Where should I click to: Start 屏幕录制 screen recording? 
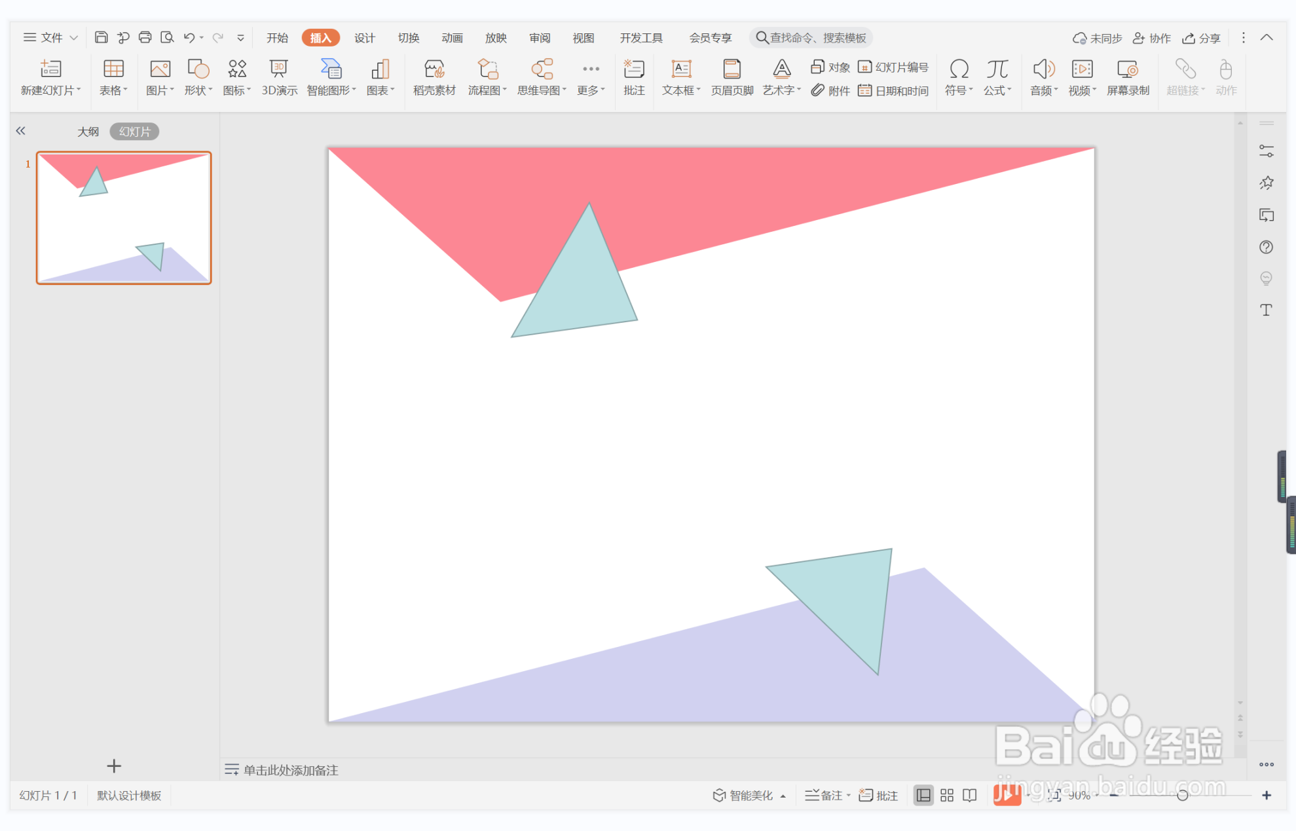pos(1128,77)
